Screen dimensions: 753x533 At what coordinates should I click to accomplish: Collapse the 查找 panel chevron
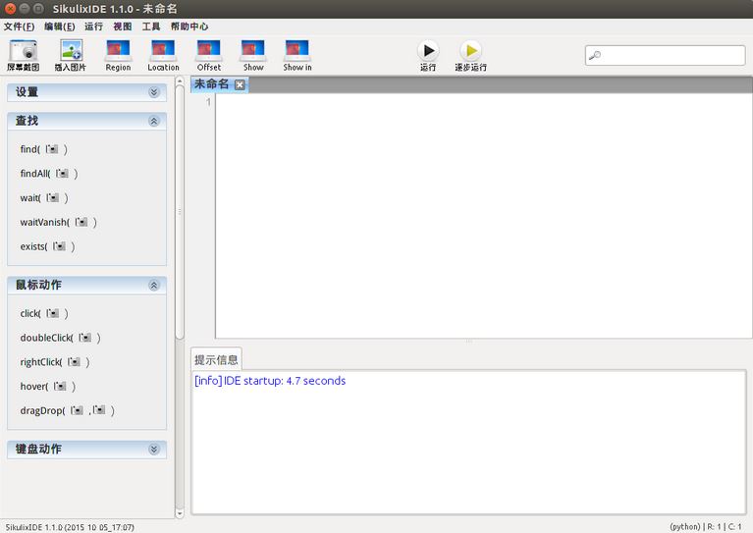point(154,121)
